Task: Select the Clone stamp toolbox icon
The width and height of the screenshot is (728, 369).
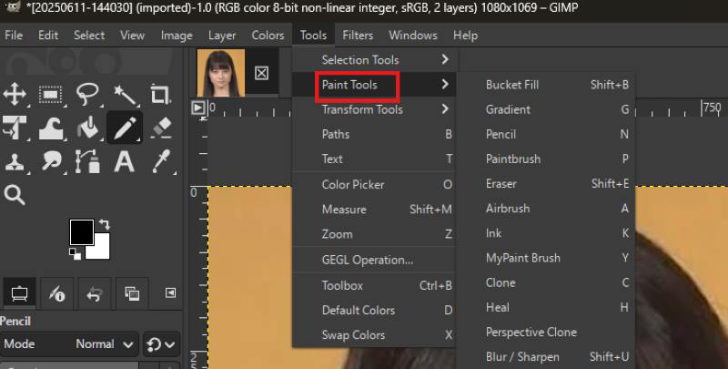Action: (15, 162)
